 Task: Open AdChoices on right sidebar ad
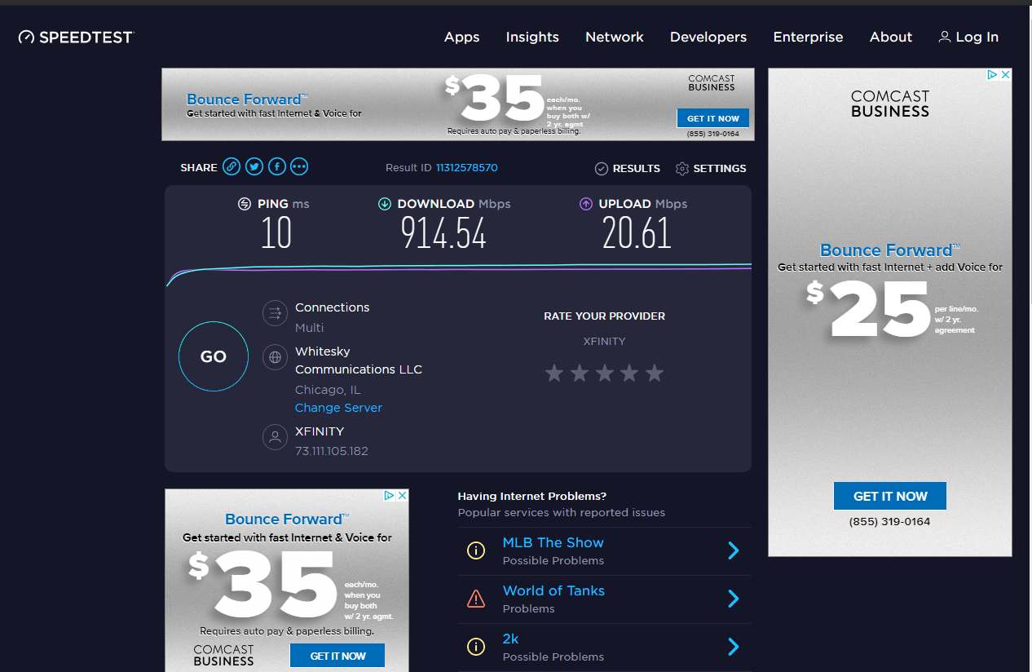click(993, 74)
